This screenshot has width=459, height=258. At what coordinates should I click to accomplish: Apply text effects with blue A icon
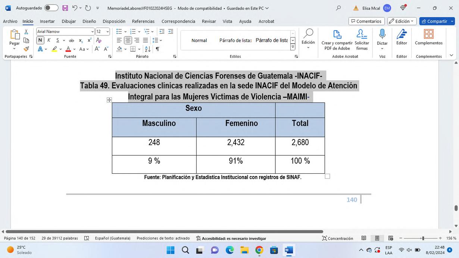[40, 49]
